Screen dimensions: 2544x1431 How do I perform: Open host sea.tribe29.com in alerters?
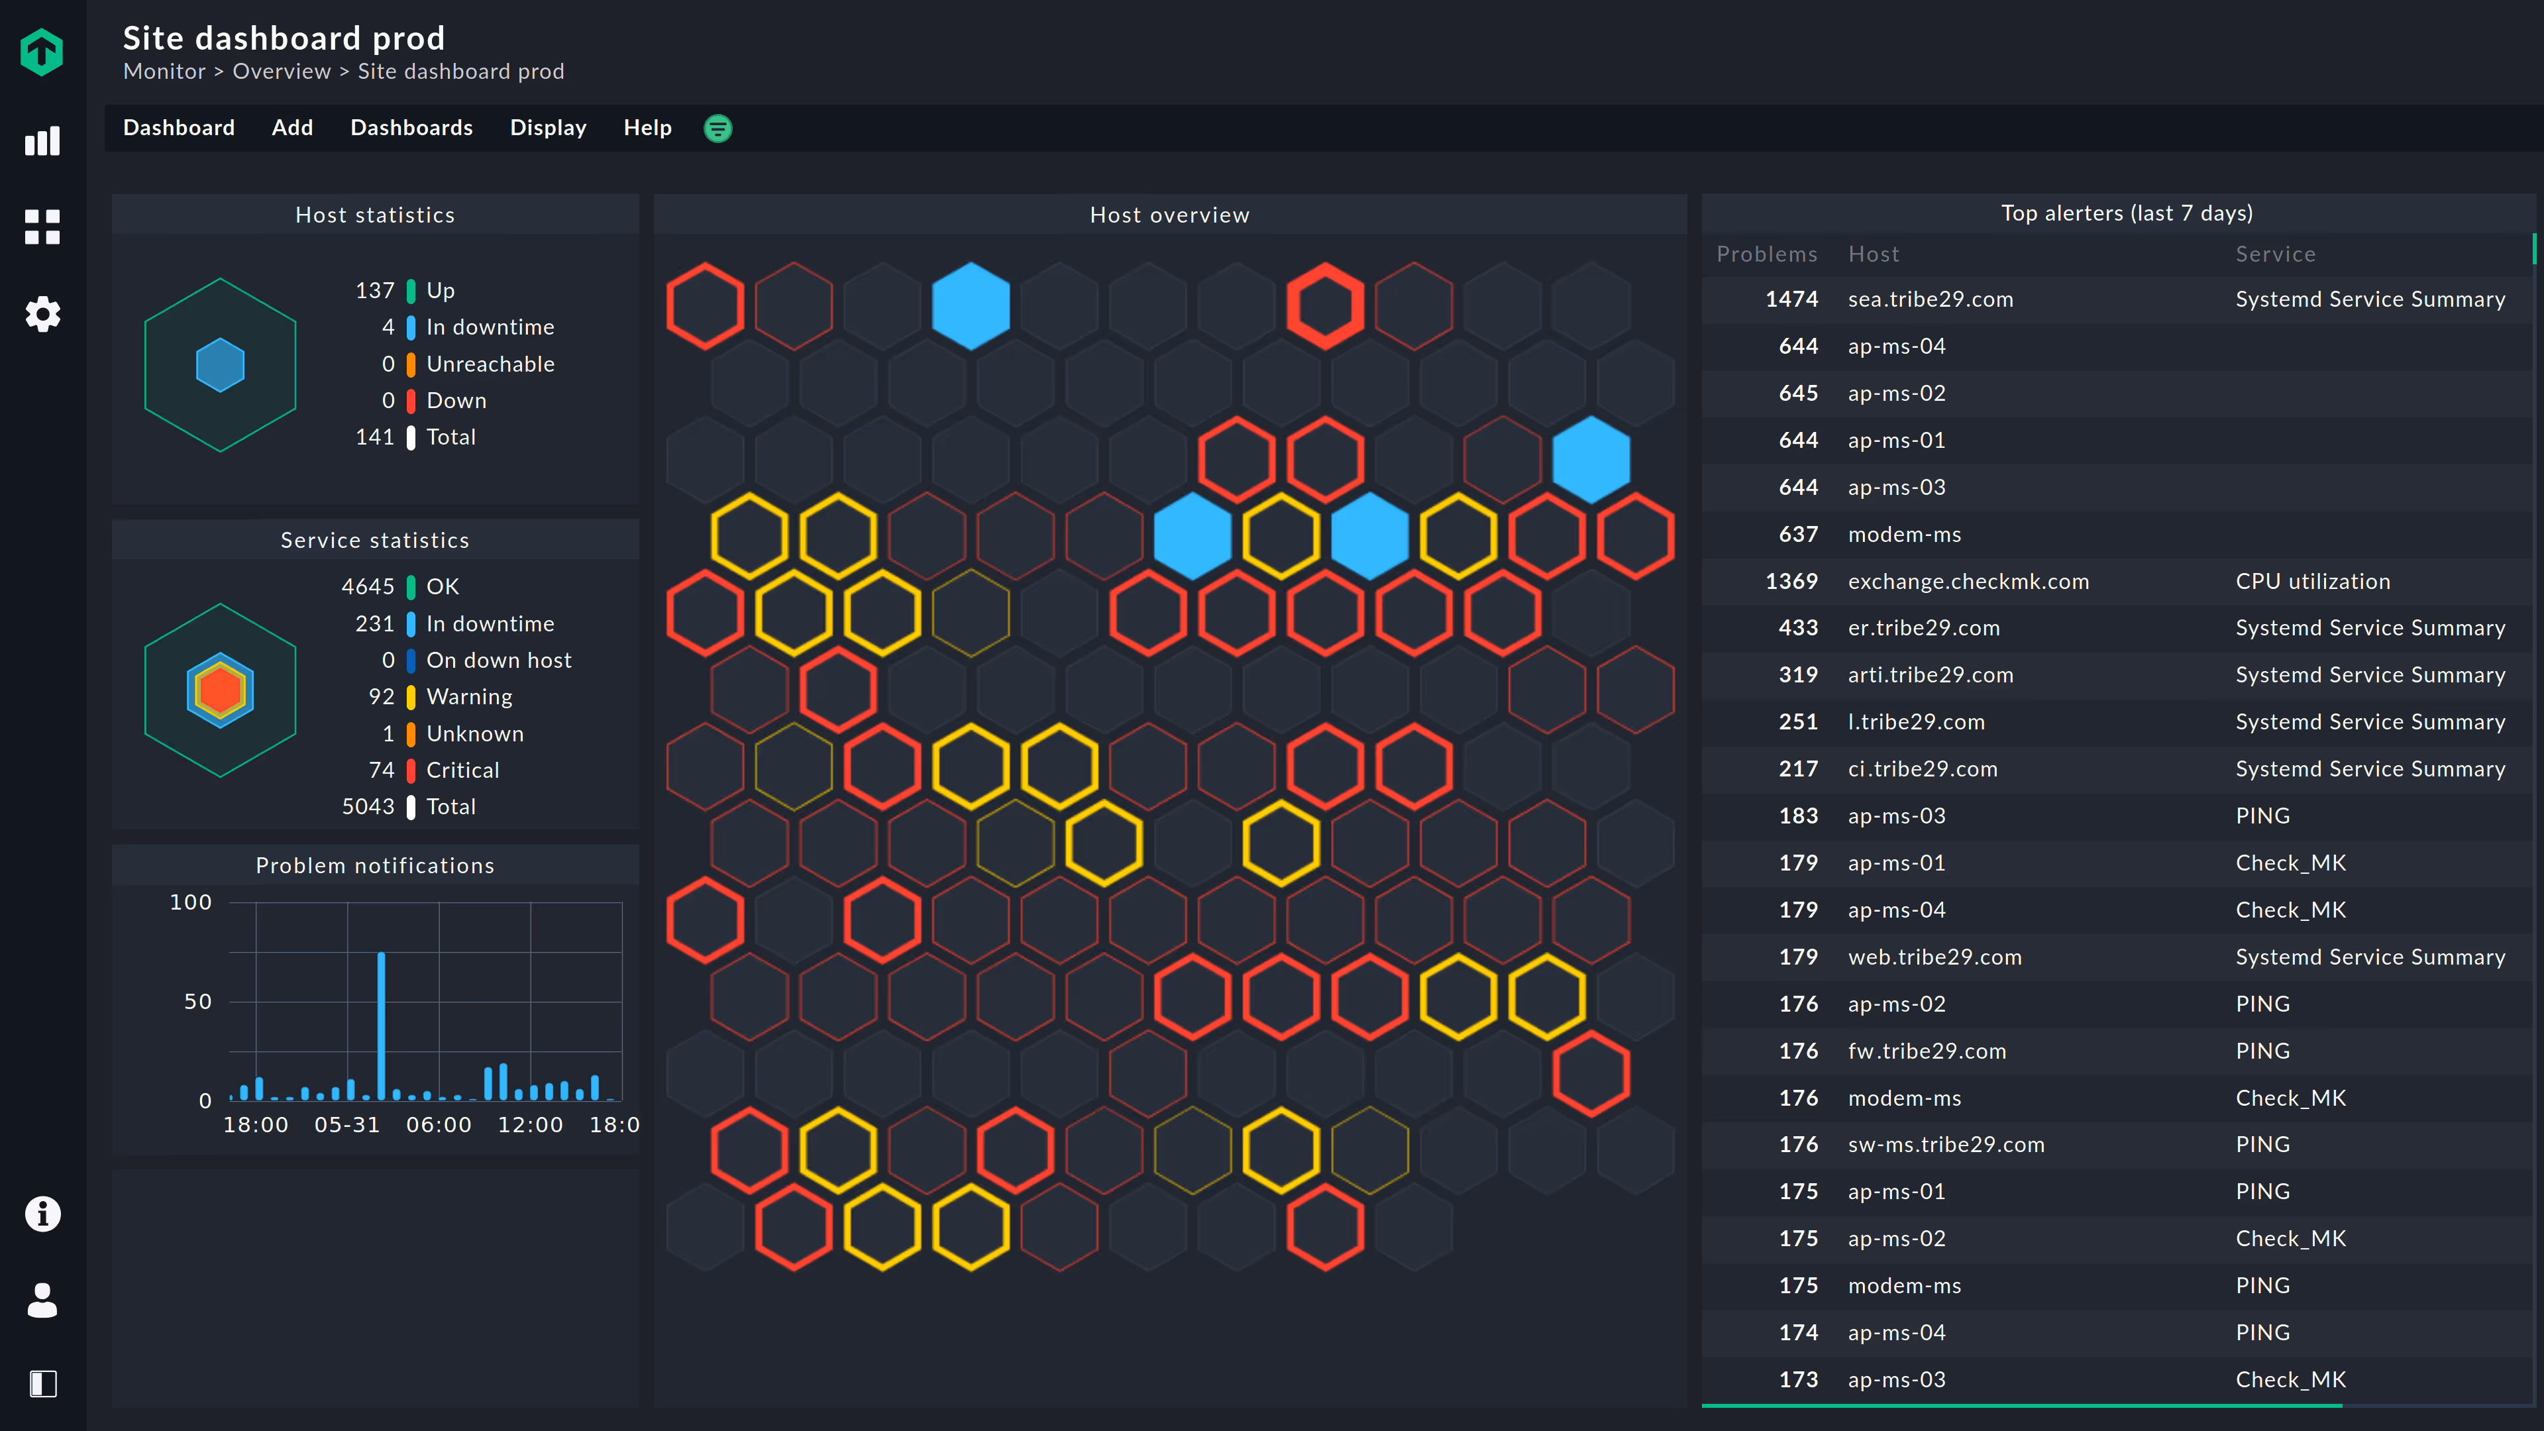tap(1930, 299)
